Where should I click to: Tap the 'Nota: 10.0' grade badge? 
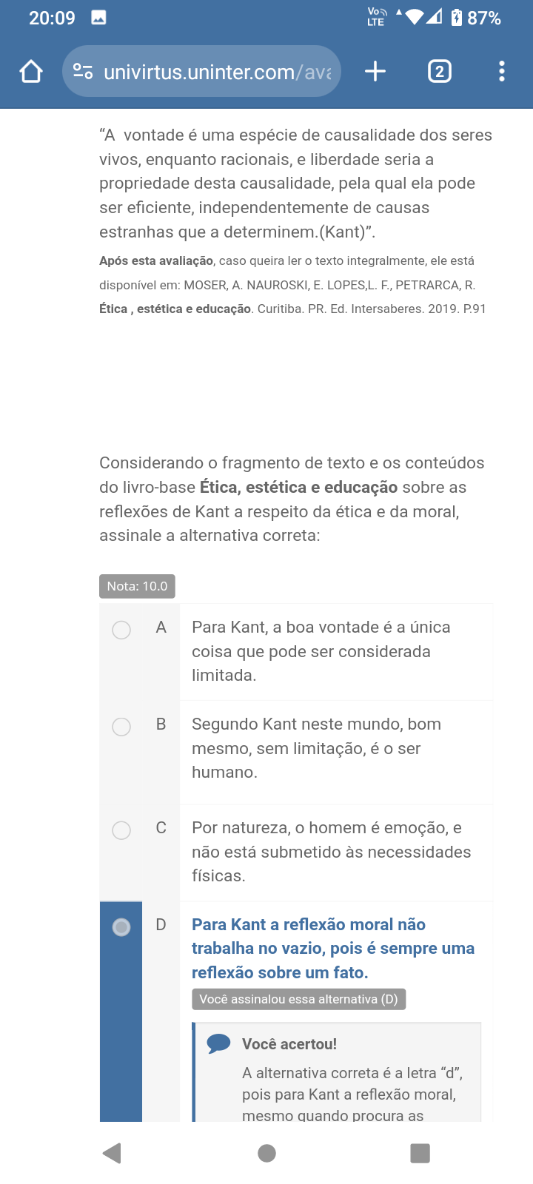(x=137, y=586)
